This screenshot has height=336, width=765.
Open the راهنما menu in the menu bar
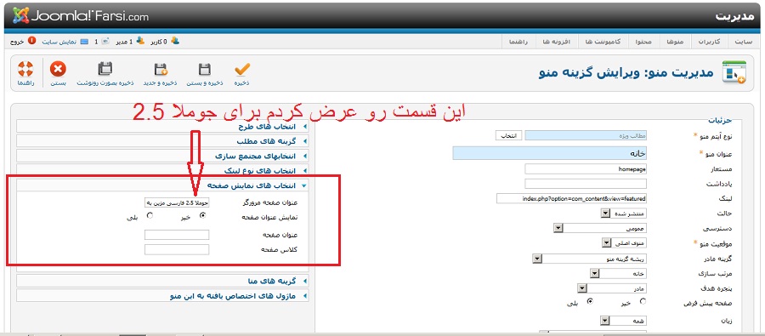[518, 42]
